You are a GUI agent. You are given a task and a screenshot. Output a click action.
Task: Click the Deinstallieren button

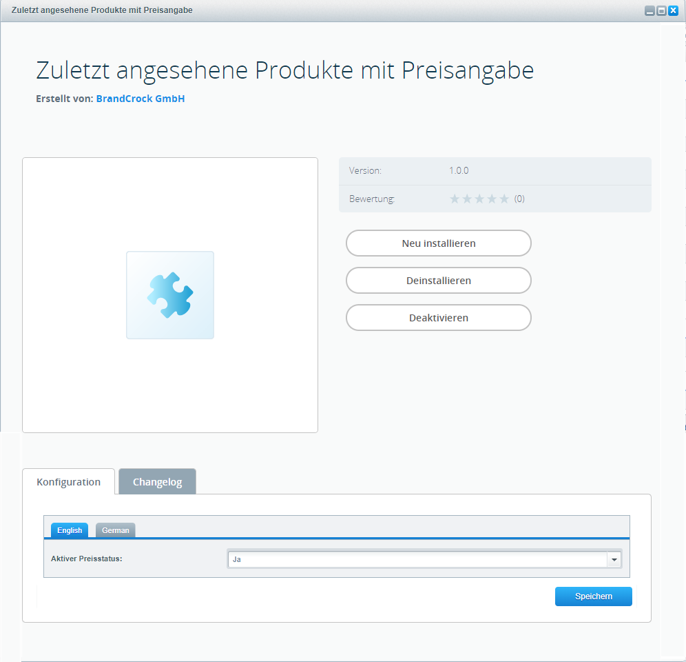click(x=439, y=281)
